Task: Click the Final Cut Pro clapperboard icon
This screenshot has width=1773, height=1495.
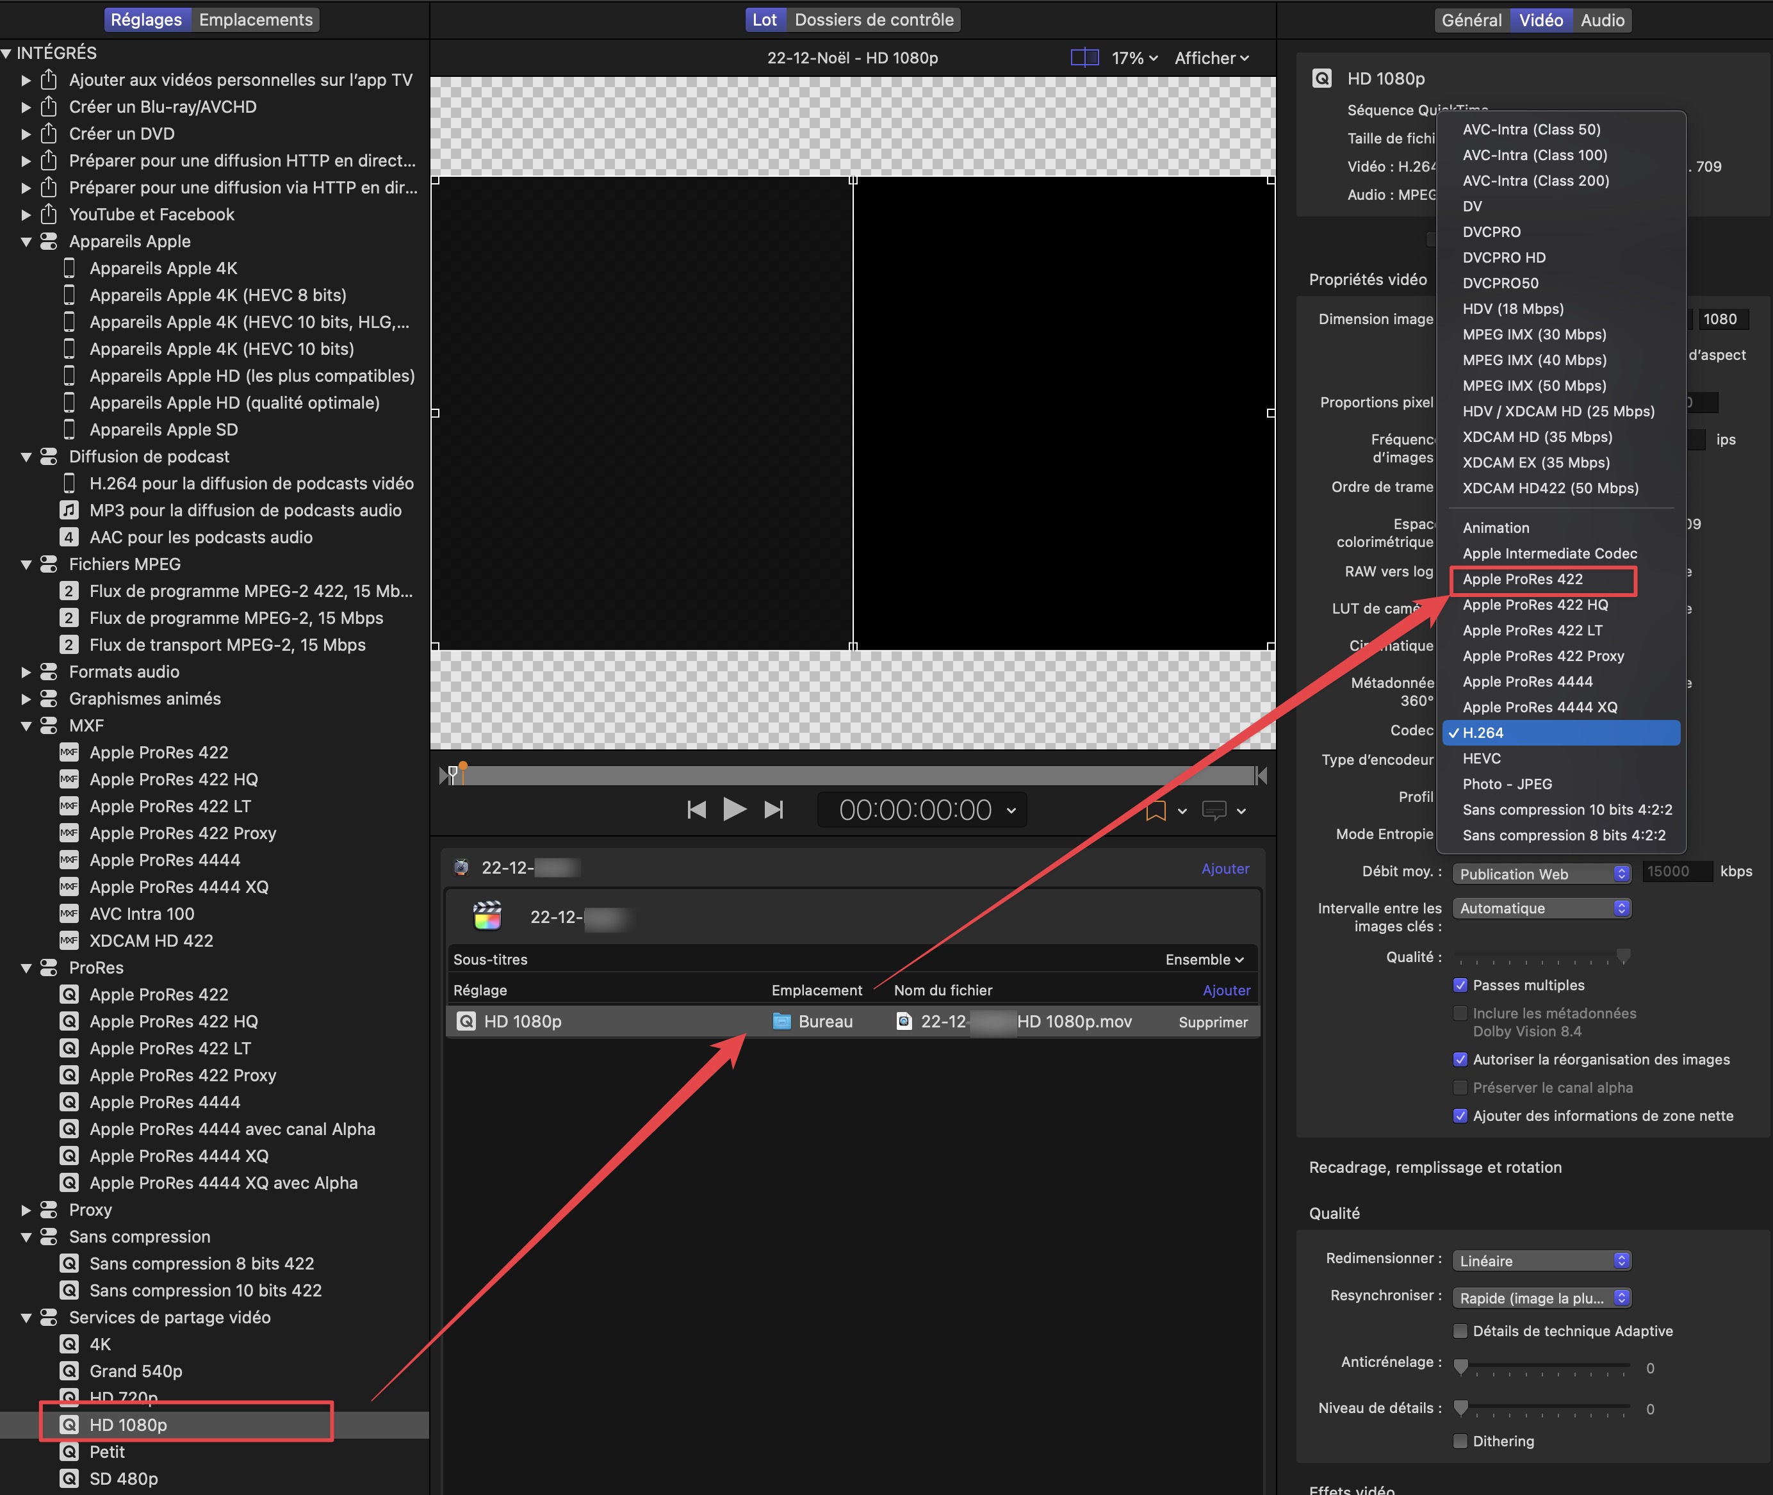Action: [x=487, y=916]
